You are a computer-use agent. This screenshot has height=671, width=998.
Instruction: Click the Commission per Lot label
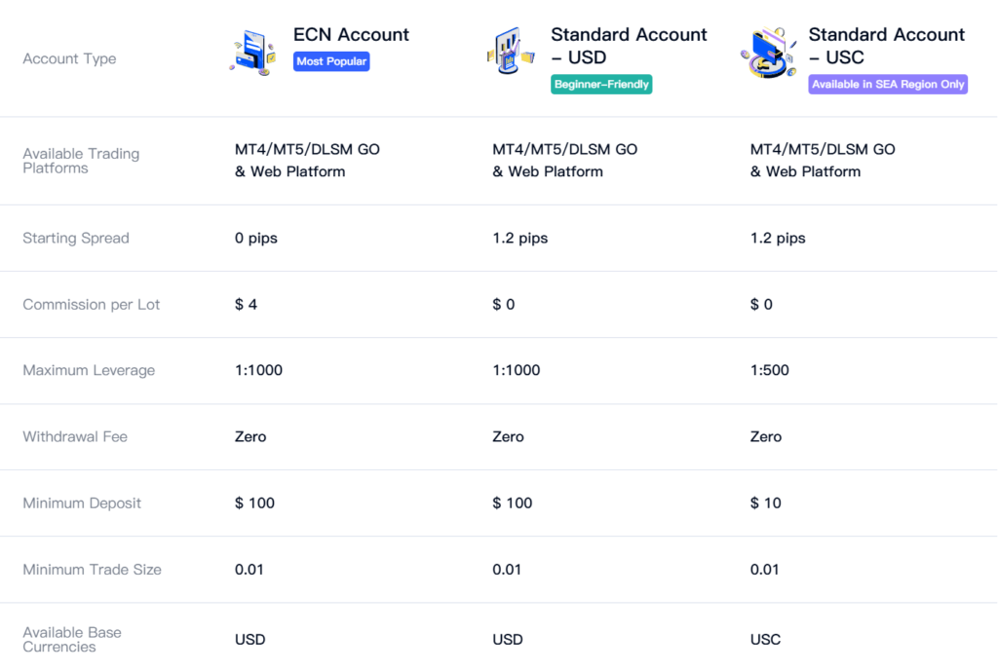click(x=92, y=304)
